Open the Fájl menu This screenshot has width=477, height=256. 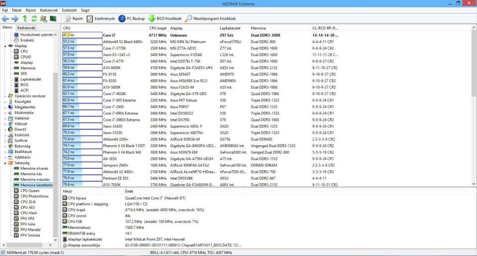(x=5, y=10)
